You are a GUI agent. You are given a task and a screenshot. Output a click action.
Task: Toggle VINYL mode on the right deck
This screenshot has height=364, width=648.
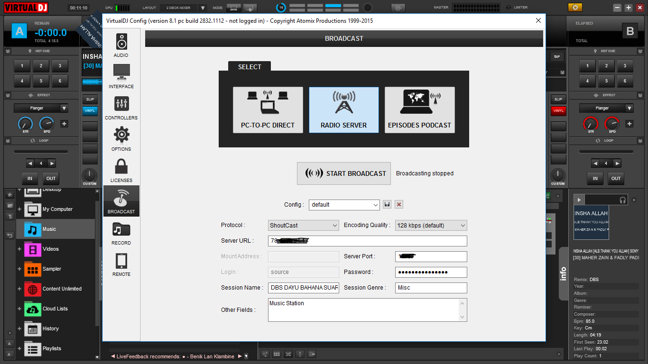point(558,111)
